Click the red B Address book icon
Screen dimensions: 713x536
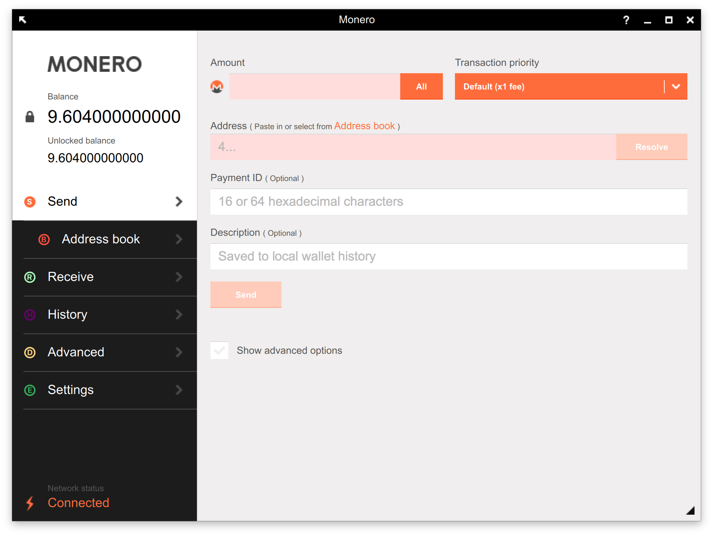click(x=44, y=240)
